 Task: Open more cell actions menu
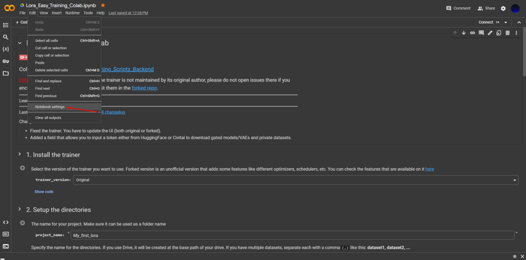click(516, 33)
